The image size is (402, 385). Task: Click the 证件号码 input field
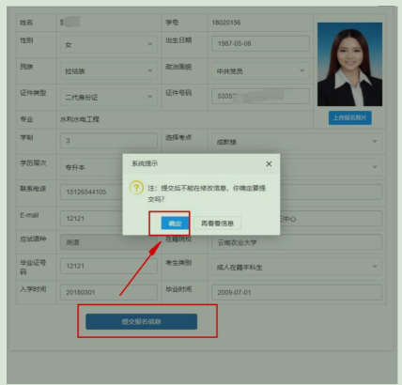tap(260, 96)
